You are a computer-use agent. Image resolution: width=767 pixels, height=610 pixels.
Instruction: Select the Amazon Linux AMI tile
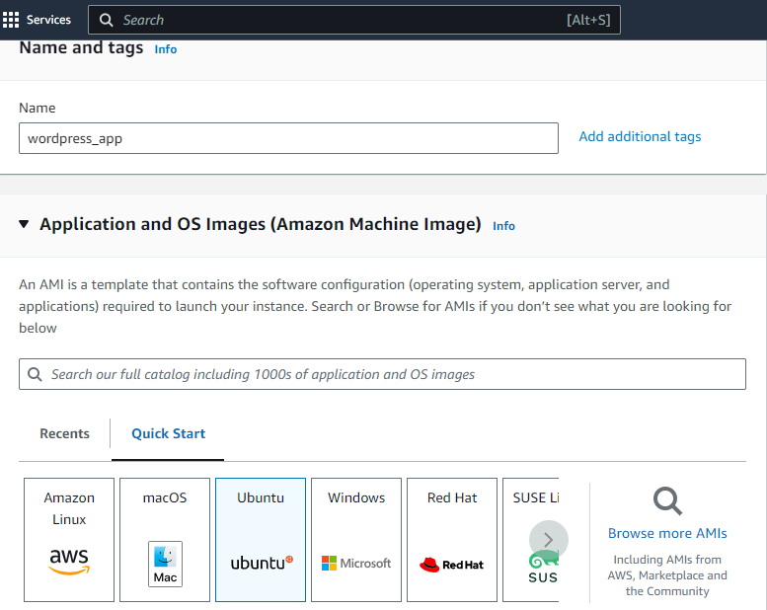(69, 540)
